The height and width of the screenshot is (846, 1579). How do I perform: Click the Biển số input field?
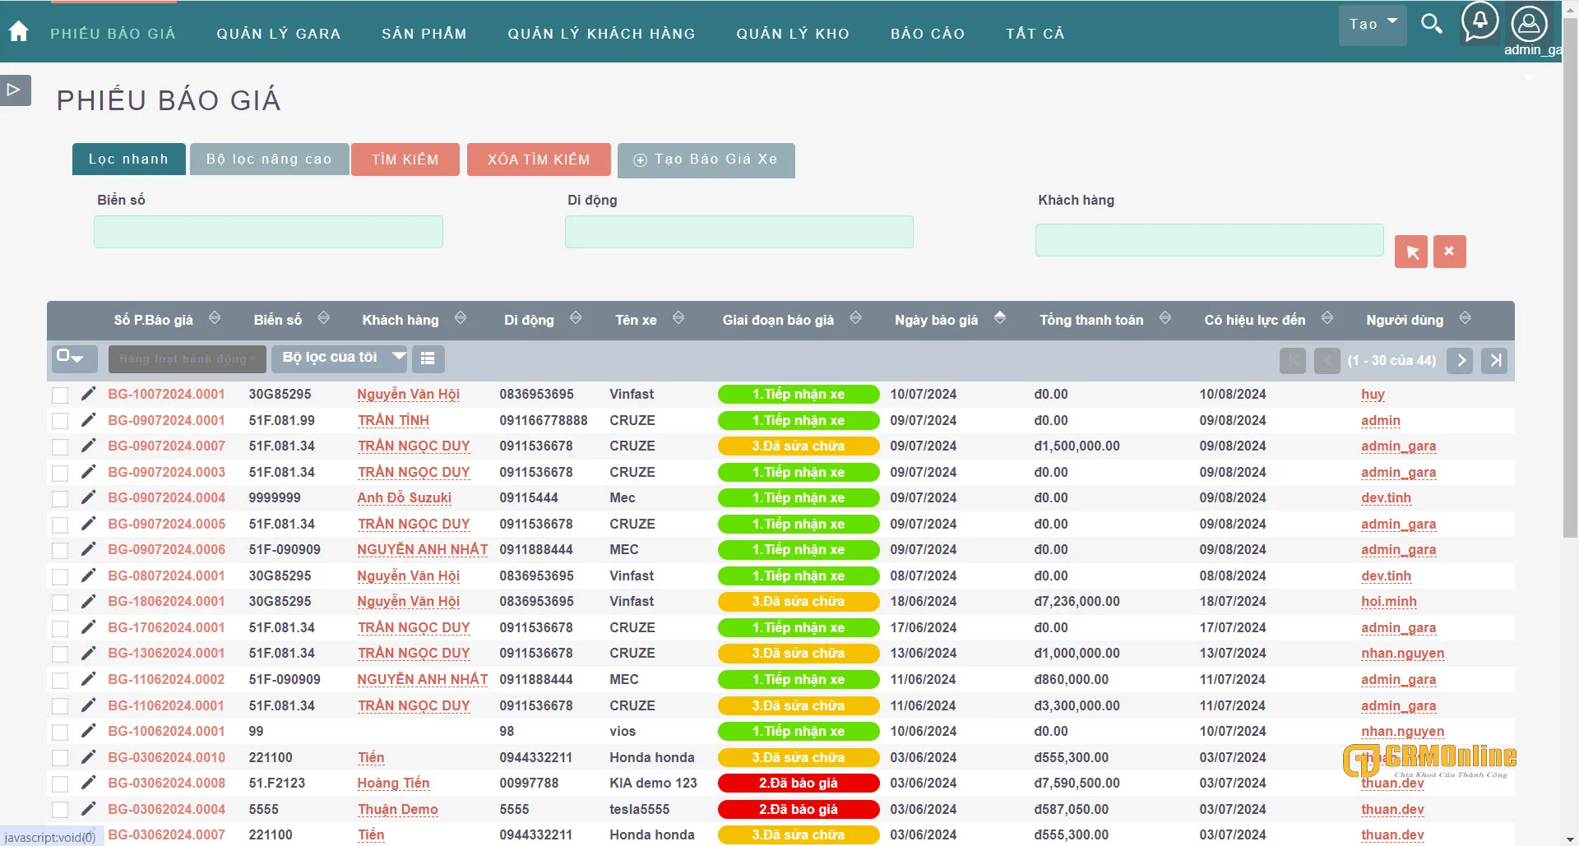(268, 232)
